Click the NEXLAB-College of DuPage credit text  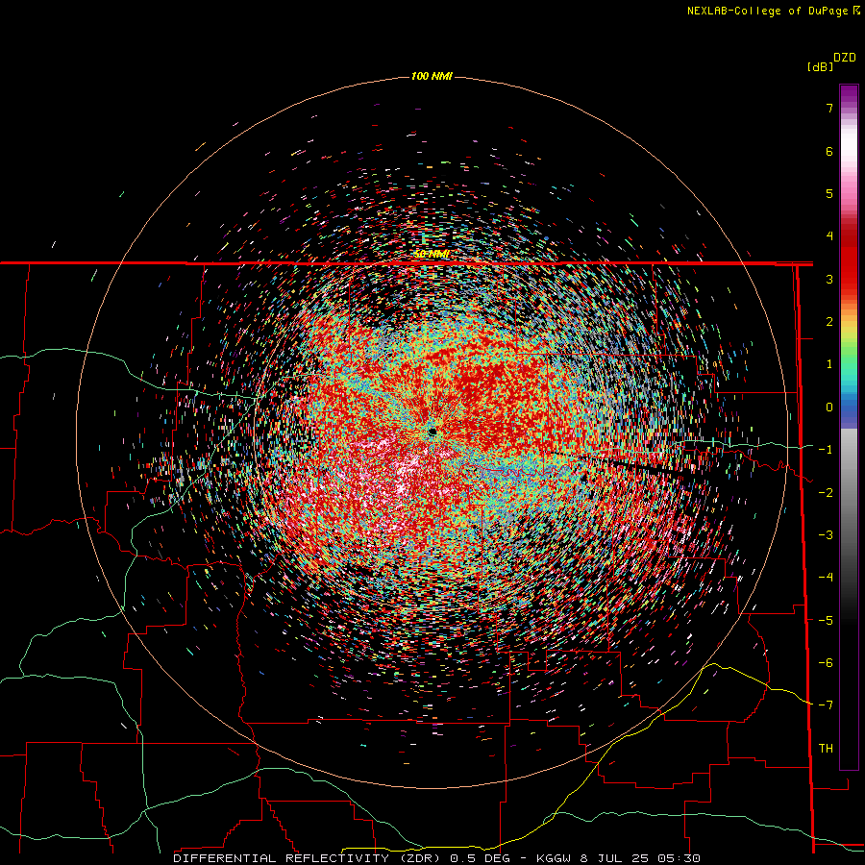pyautogui.click(x=773, y=11)
